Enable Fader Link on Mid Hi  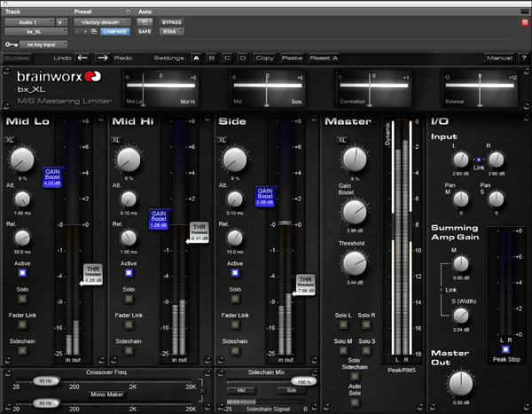pyautogui.click(x=129, y=324)
